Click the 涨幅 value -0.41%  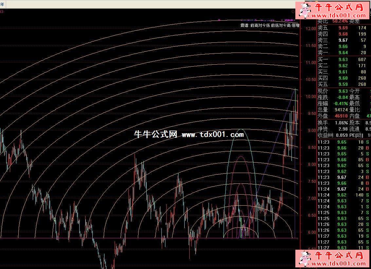340,103
